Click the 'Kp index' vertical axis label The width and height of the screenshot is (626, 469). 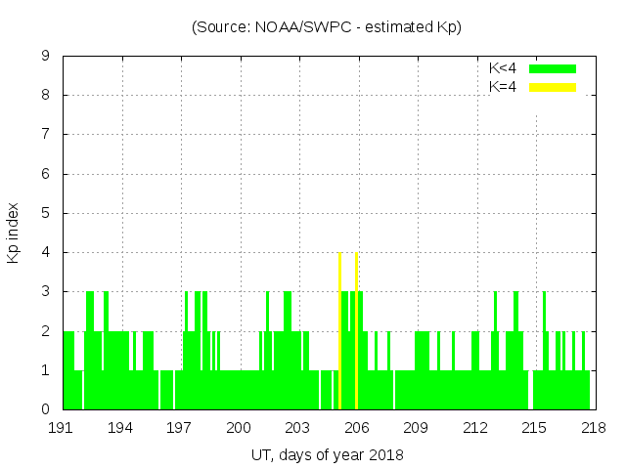pos(14,234)
